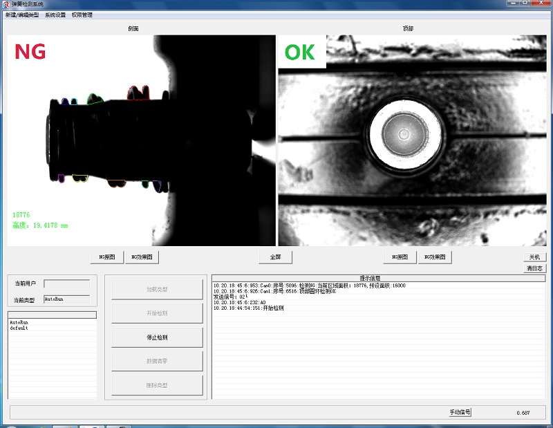Click the 当前用户 text field
This screenshot has height=428, width=553.
click(x=66, y=283)
